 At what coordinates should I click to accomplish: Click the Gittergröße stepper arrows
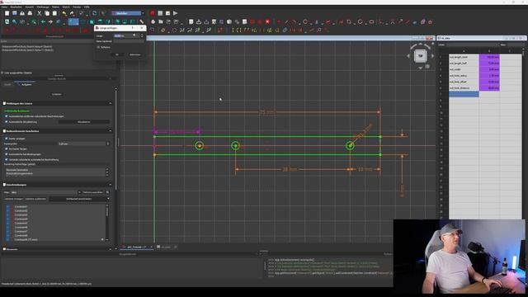108,144
